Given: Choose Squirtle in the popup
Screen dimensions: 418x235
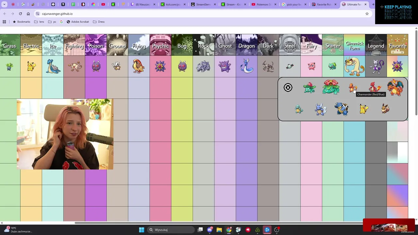Looking at the screenshot, I should (299, 109).
